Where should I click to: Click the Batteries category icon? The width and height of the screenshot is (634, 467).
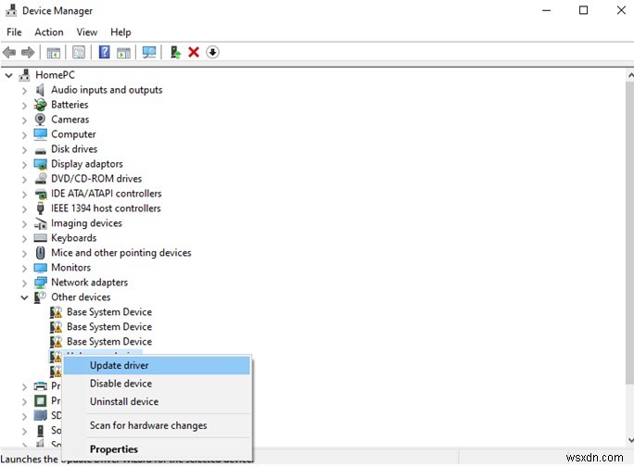pos(40,105)
